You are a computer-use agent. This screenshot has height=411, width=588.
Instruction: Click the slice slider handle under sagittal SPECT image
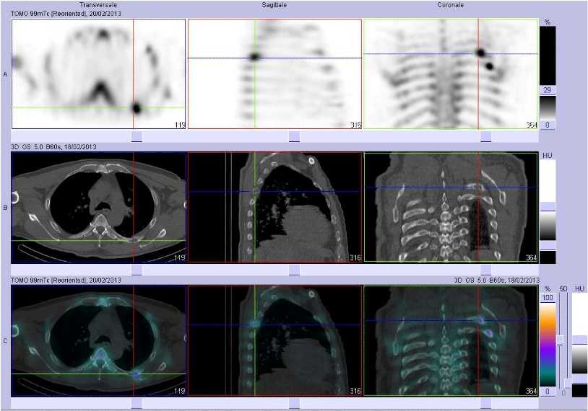tap(295, 137)
